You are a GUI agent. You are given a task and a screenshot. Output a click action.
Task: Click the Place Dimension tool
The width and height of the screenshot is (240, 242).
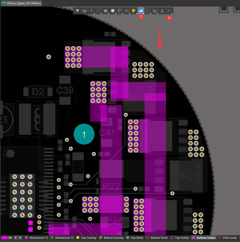tap(155, 11)
